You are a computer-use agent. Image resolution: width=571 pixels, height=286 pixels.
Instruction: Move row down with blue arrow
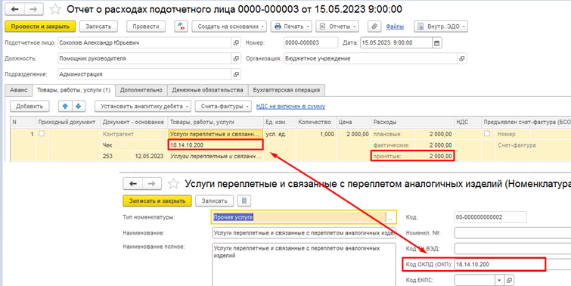point(78,107)
